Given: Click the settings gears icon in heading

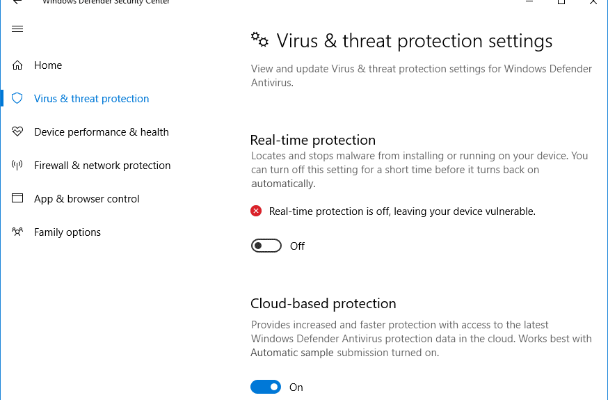Looking at the screenshot, I should (x=259, y=40).
